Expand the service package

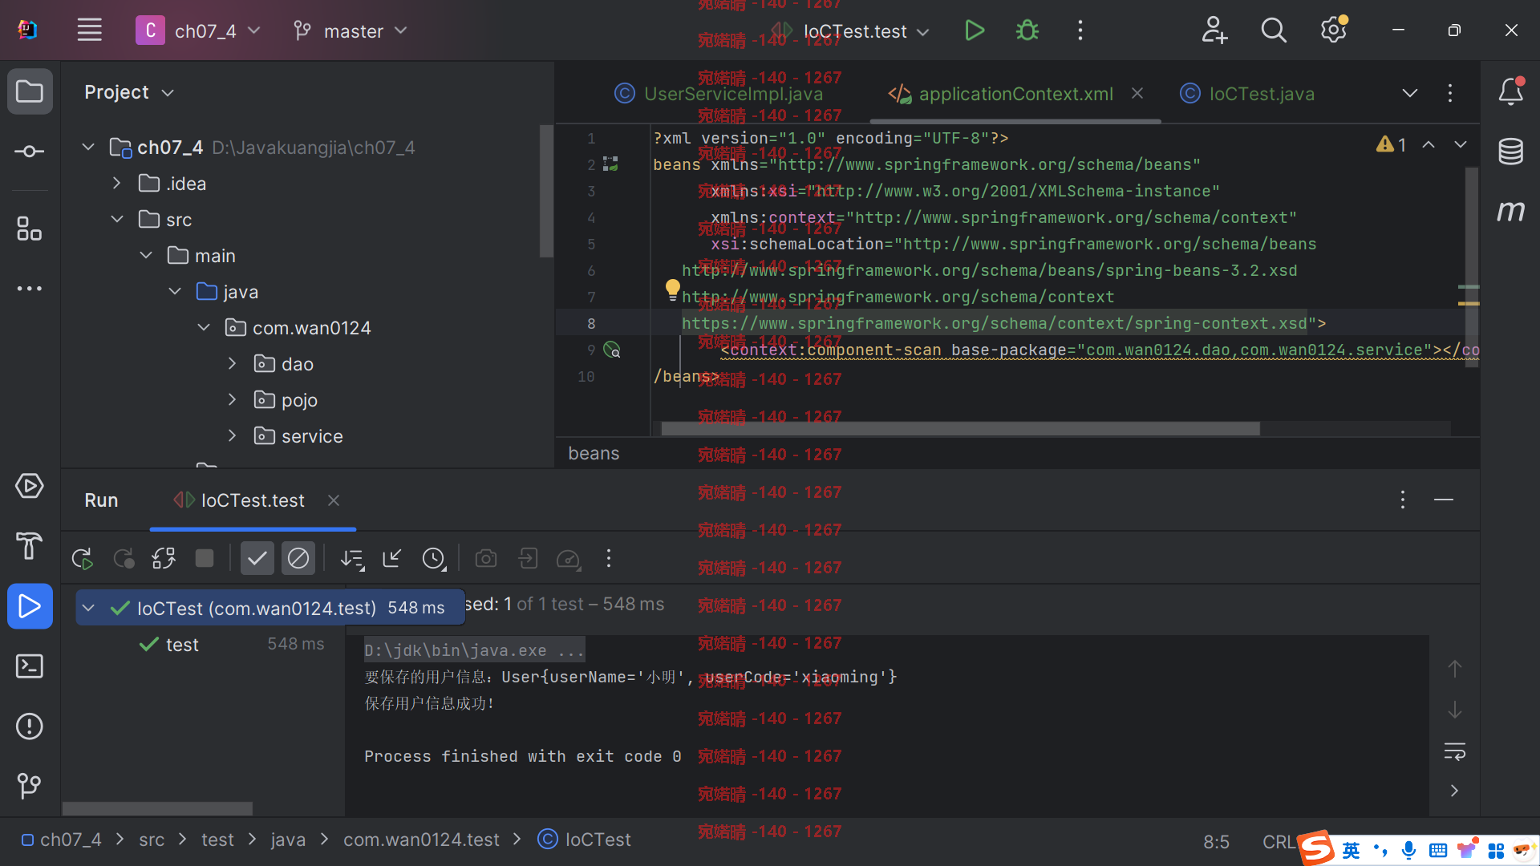point(233,436)
